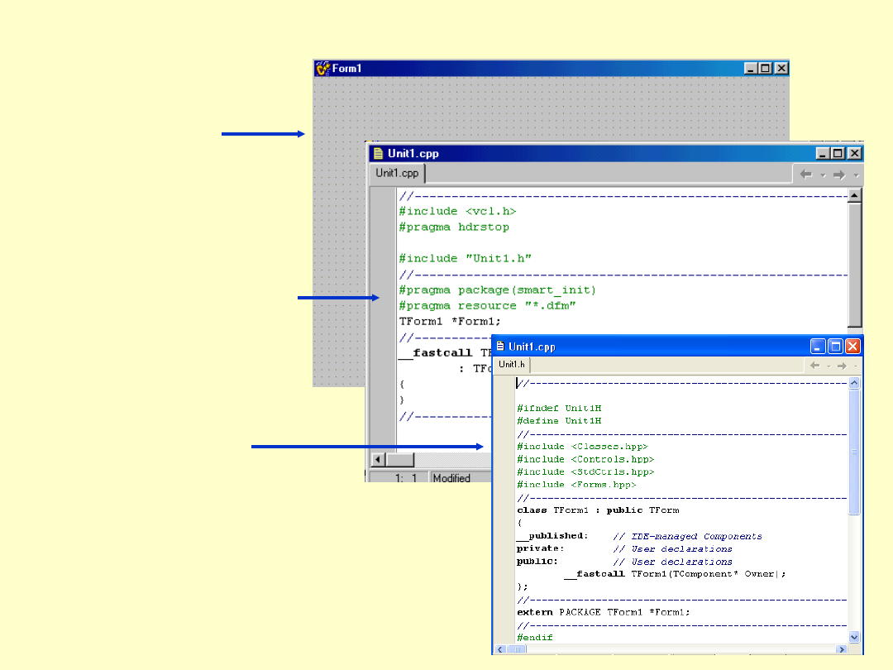Select the Unit1.cpp tab in middle editor
893x670 pixels.
coord(397,173)
